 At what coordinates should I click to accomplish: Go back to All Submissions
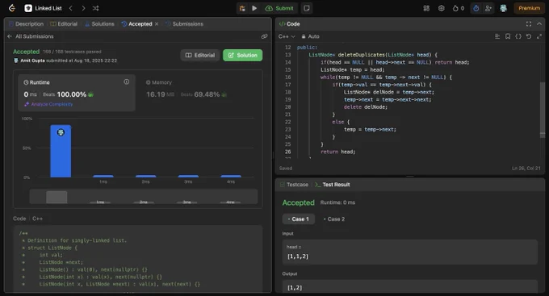point(31,36)
